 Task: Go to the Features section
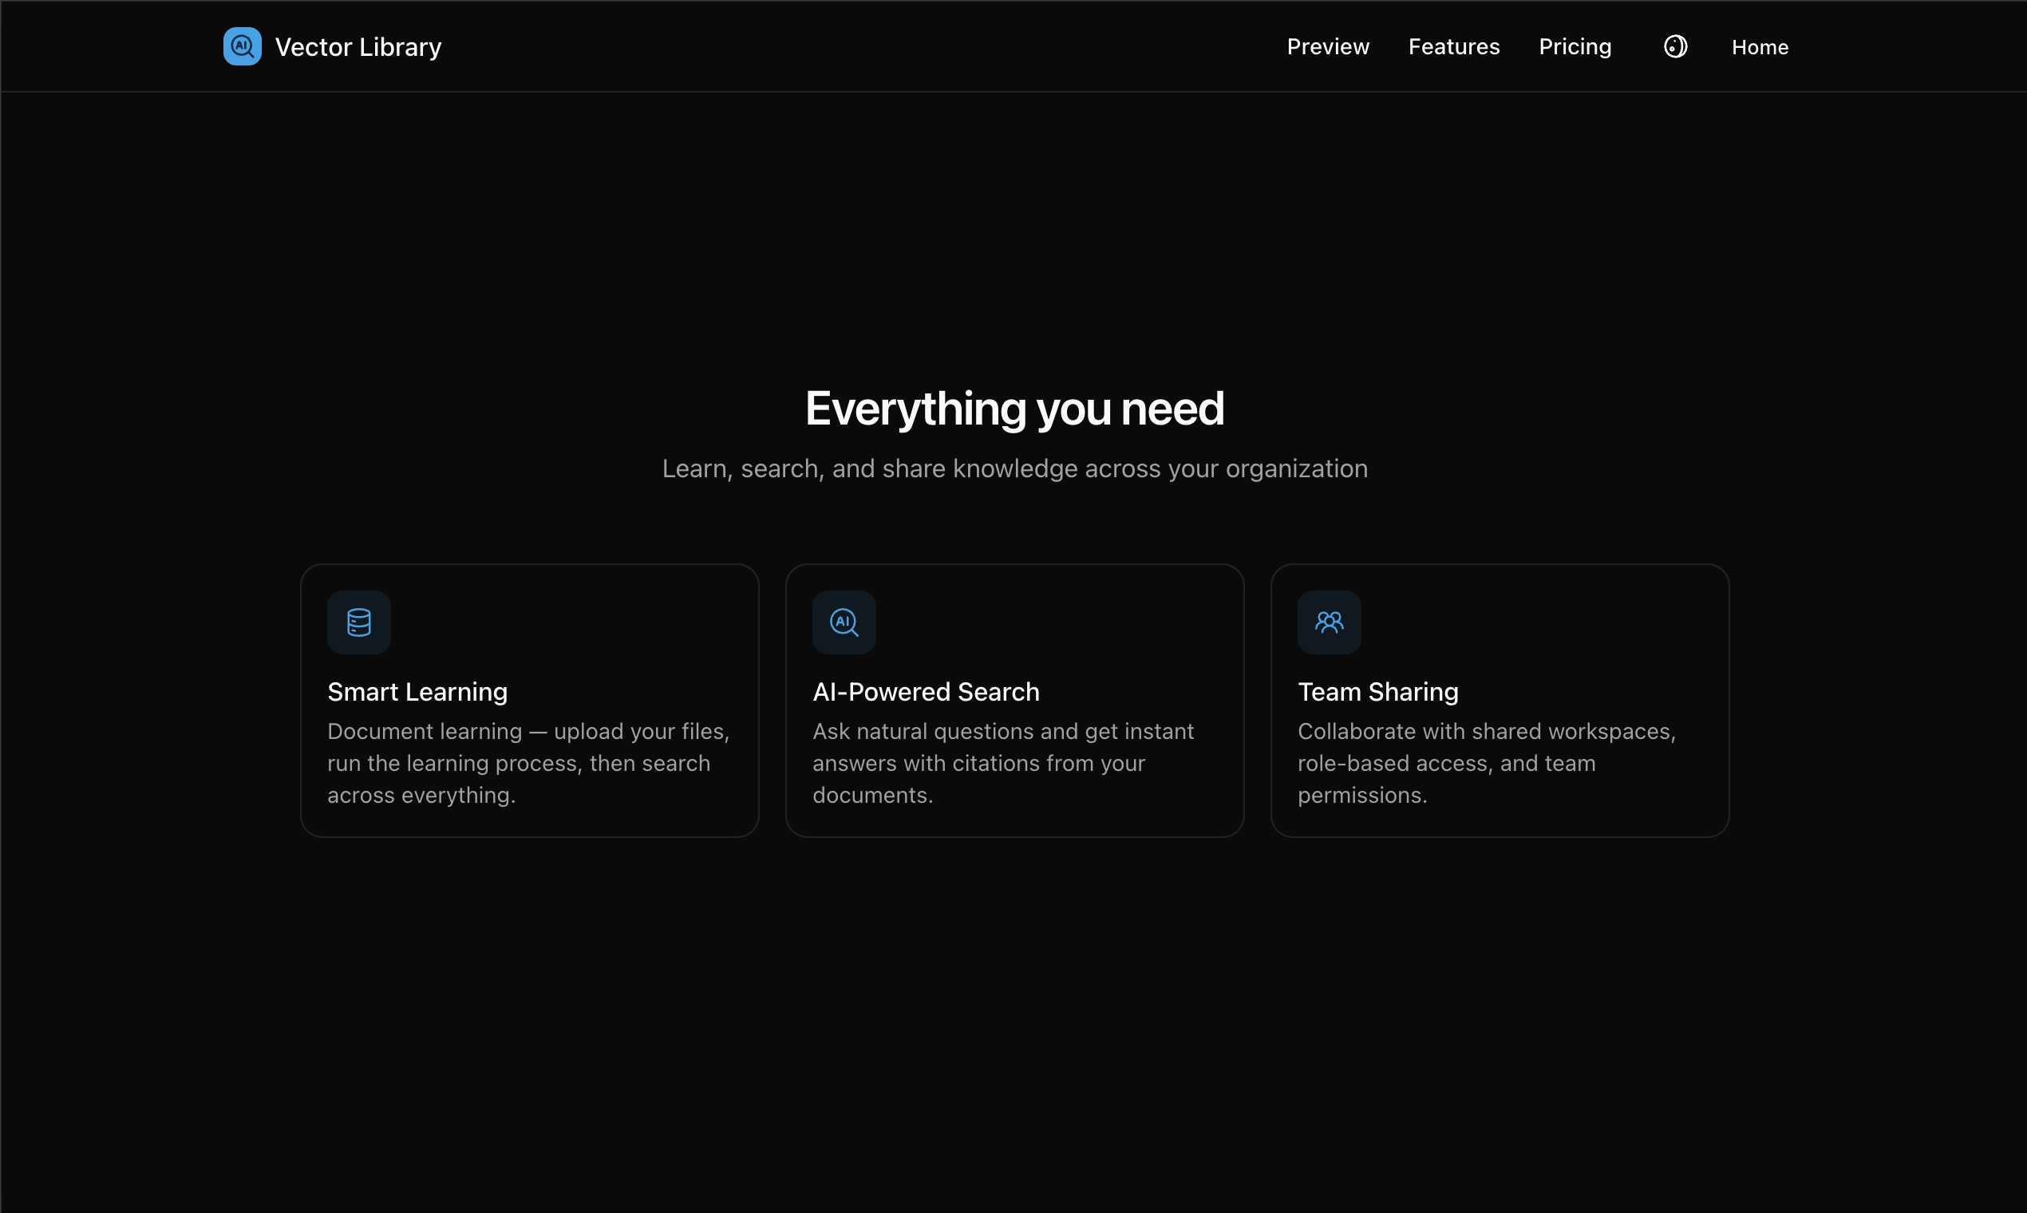[1453, 46]
